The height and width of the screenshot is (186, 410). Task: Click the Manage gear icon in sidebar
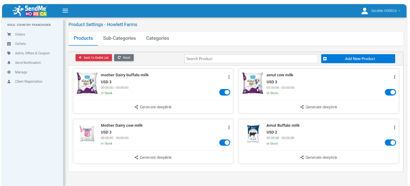[9, 72]
